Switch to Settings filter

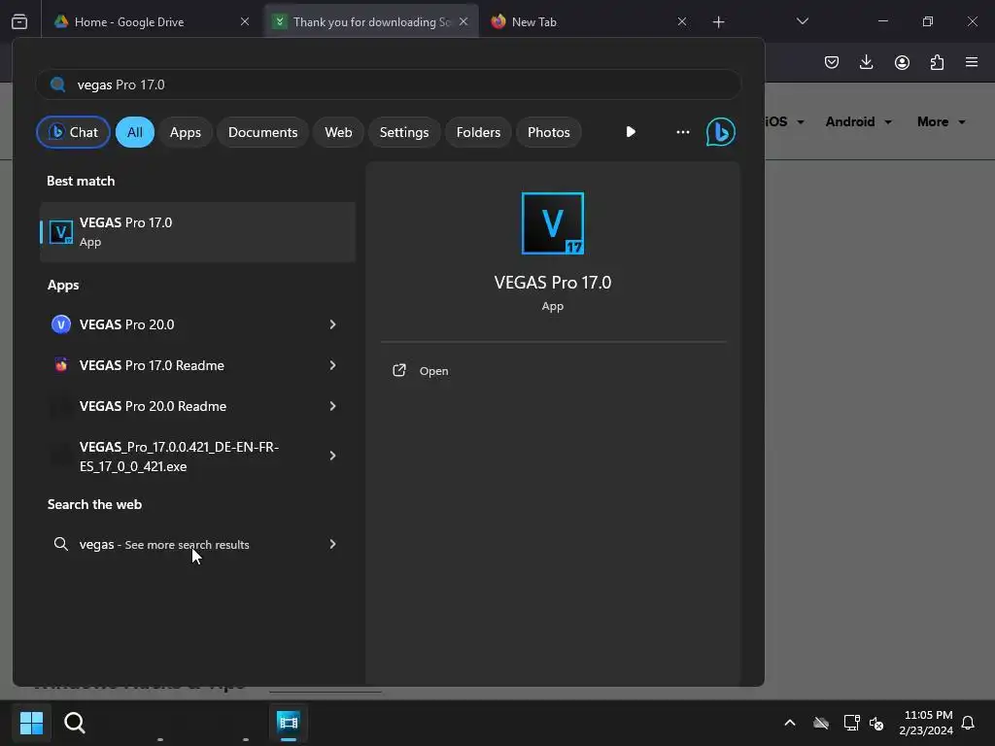click(404, 132)
